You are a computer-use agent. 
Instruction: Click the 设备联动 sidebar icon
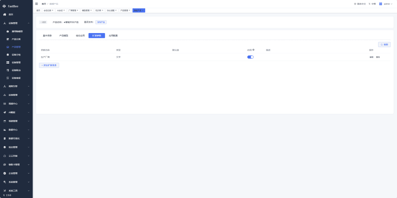[8, 70]
